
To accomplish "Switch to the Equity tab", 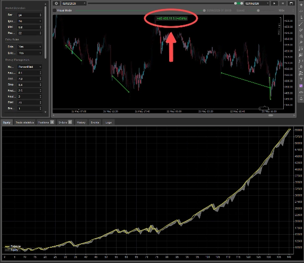I will tap(7, 122).
